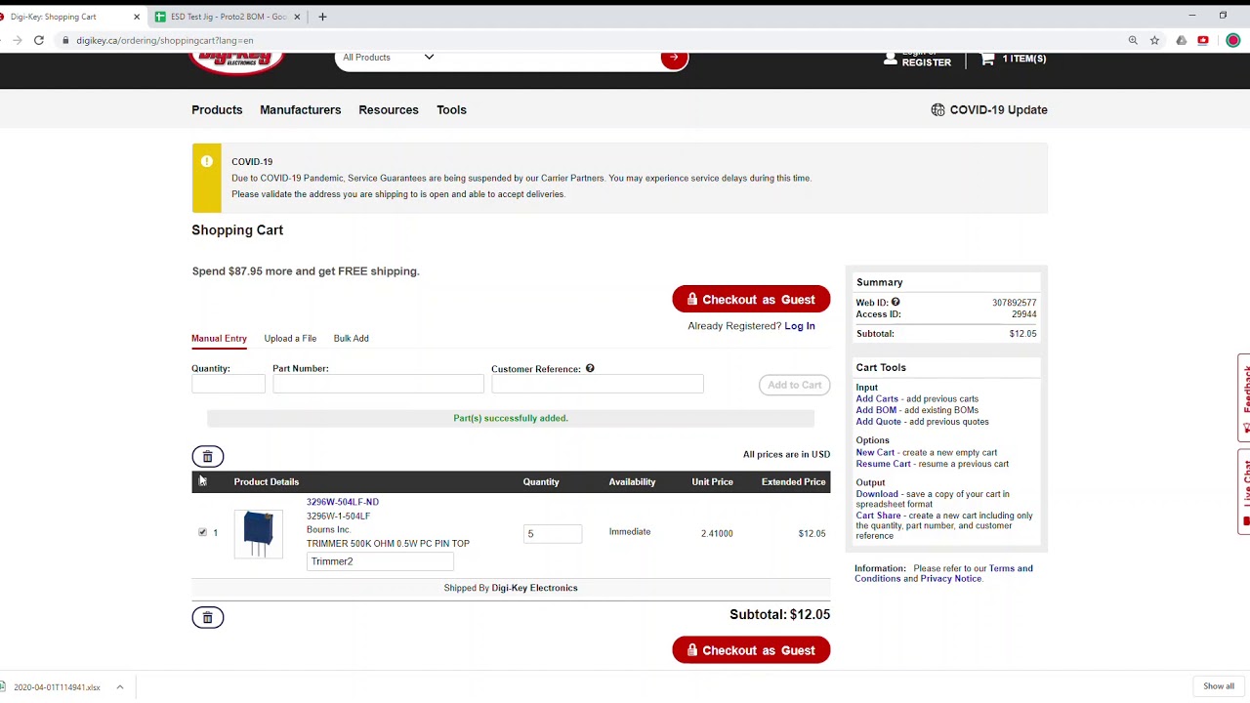Select the Manual Entry tab
Image resolution: width=1250 pixels, height=703 pixels.
click(219, 338)
